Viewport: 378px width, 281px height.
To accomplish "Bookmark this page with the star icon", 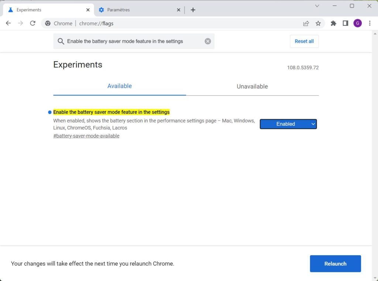I will click(x=318, y=23).
